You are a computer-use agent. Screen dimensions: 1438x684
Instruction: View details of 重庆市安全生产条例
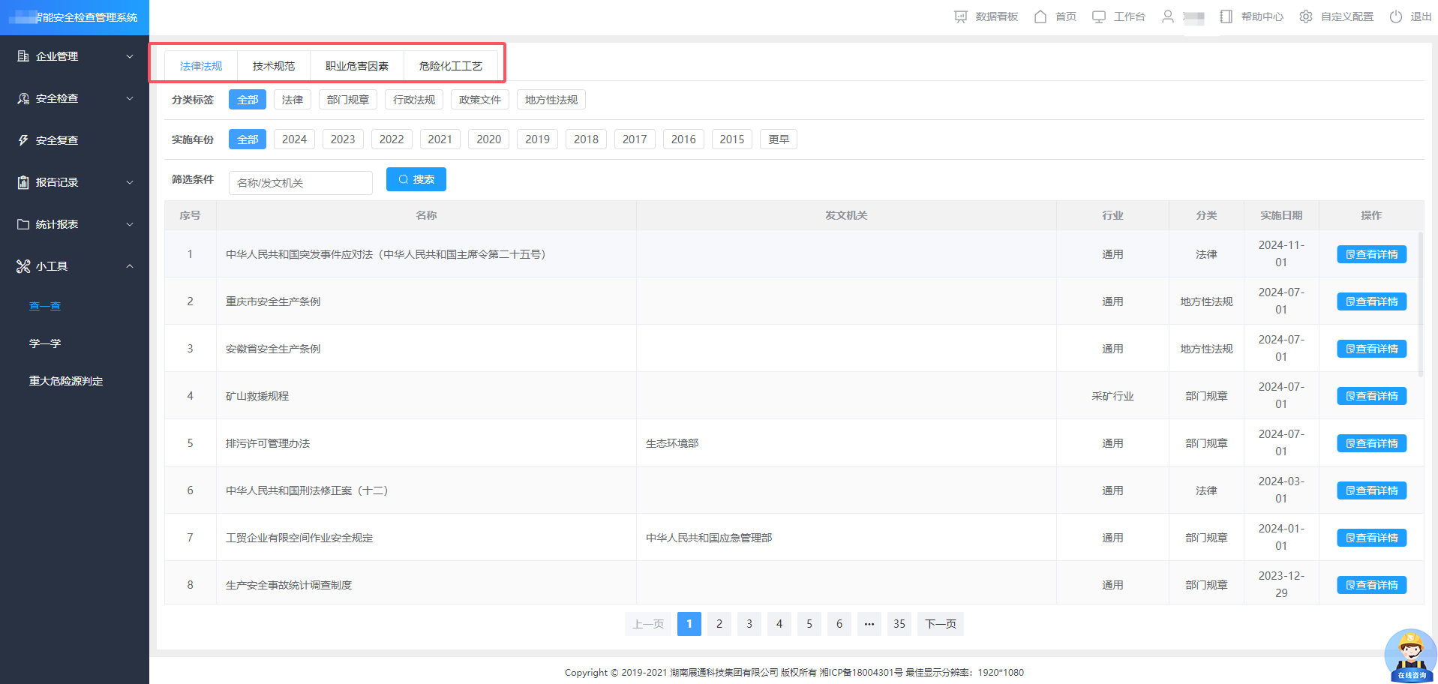click(x=1371, y=301)
